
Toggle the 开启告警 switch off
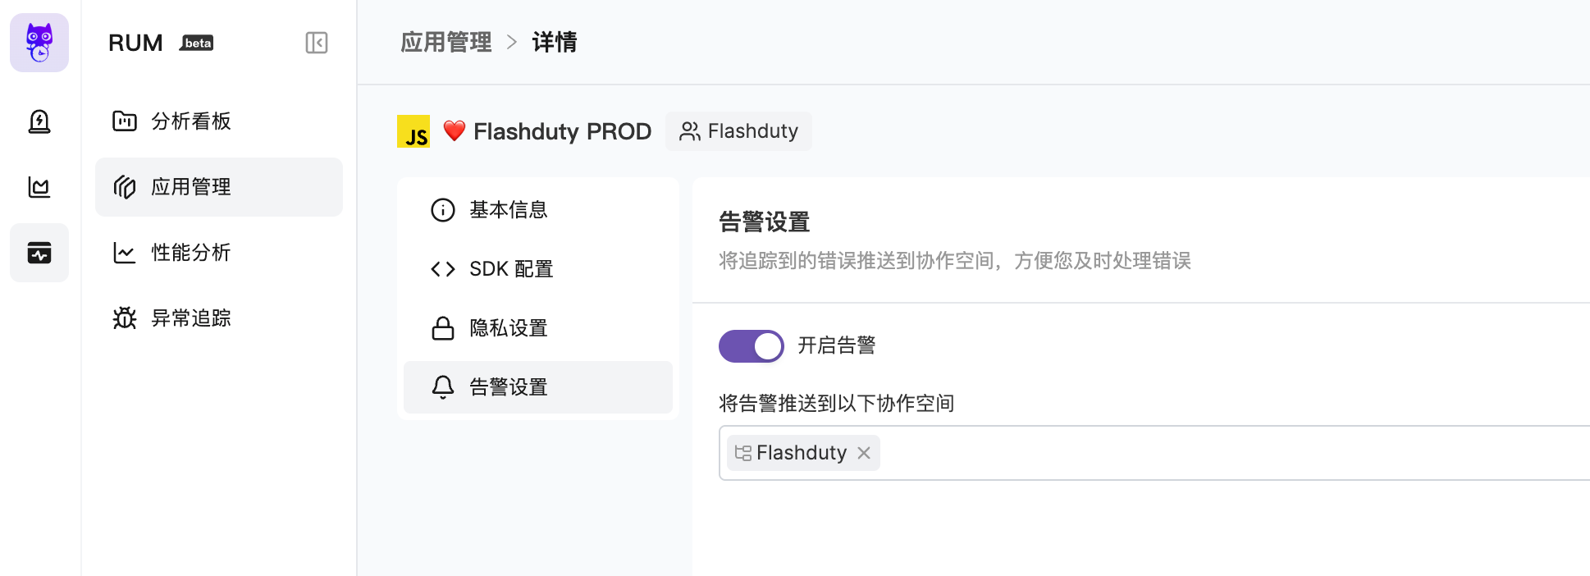[752, 346]
